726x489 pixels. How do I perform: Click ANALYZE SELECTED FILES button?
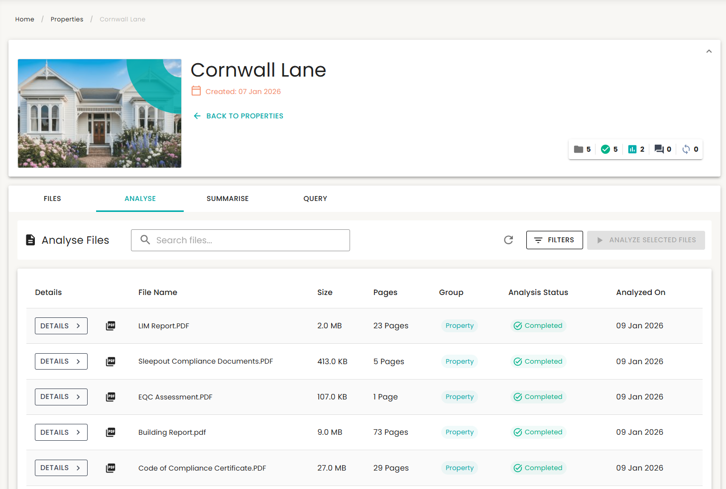coord(646,240)
